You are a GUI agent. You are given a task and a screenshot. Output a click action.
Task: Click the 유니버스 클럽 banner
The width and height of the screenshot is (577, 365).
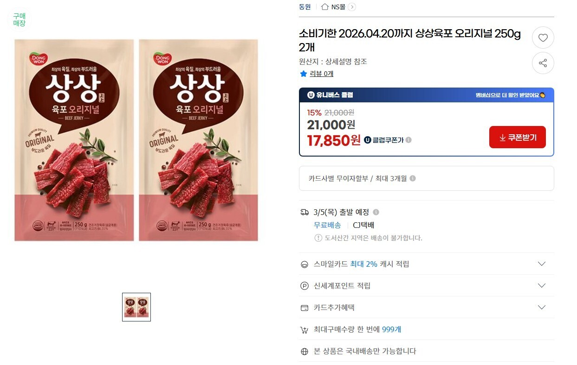tap(426, 95)
